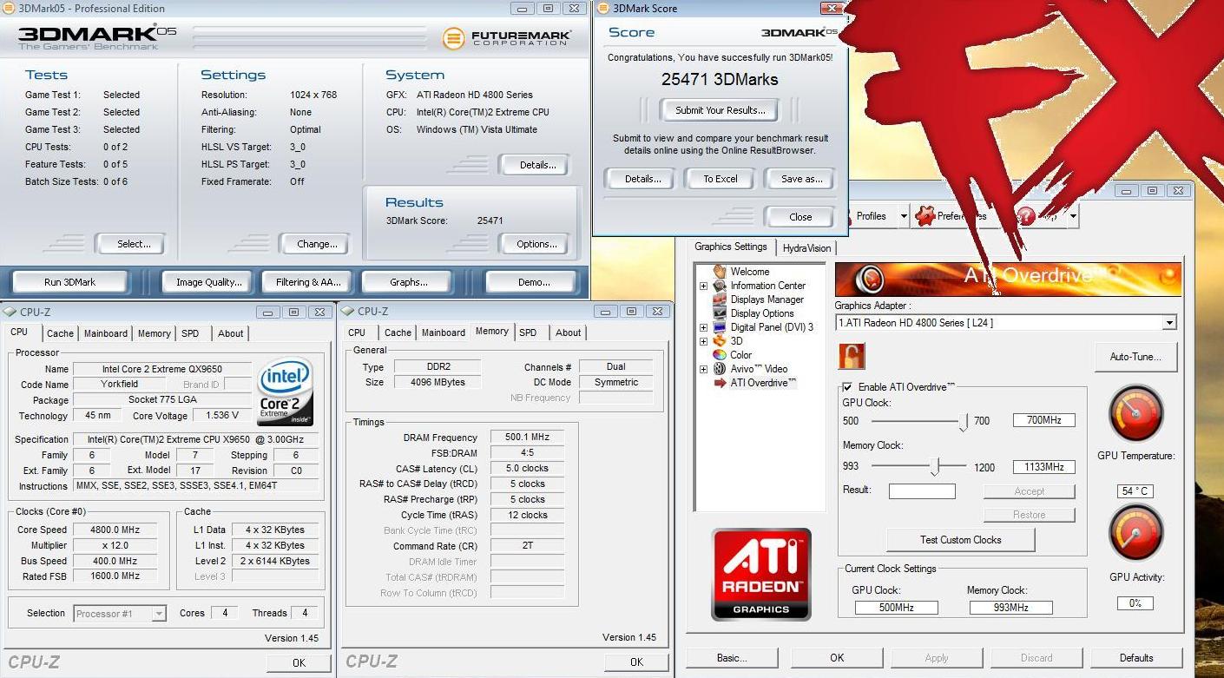
Task: Click the Displays Manager icon
Action: (720, 299)
